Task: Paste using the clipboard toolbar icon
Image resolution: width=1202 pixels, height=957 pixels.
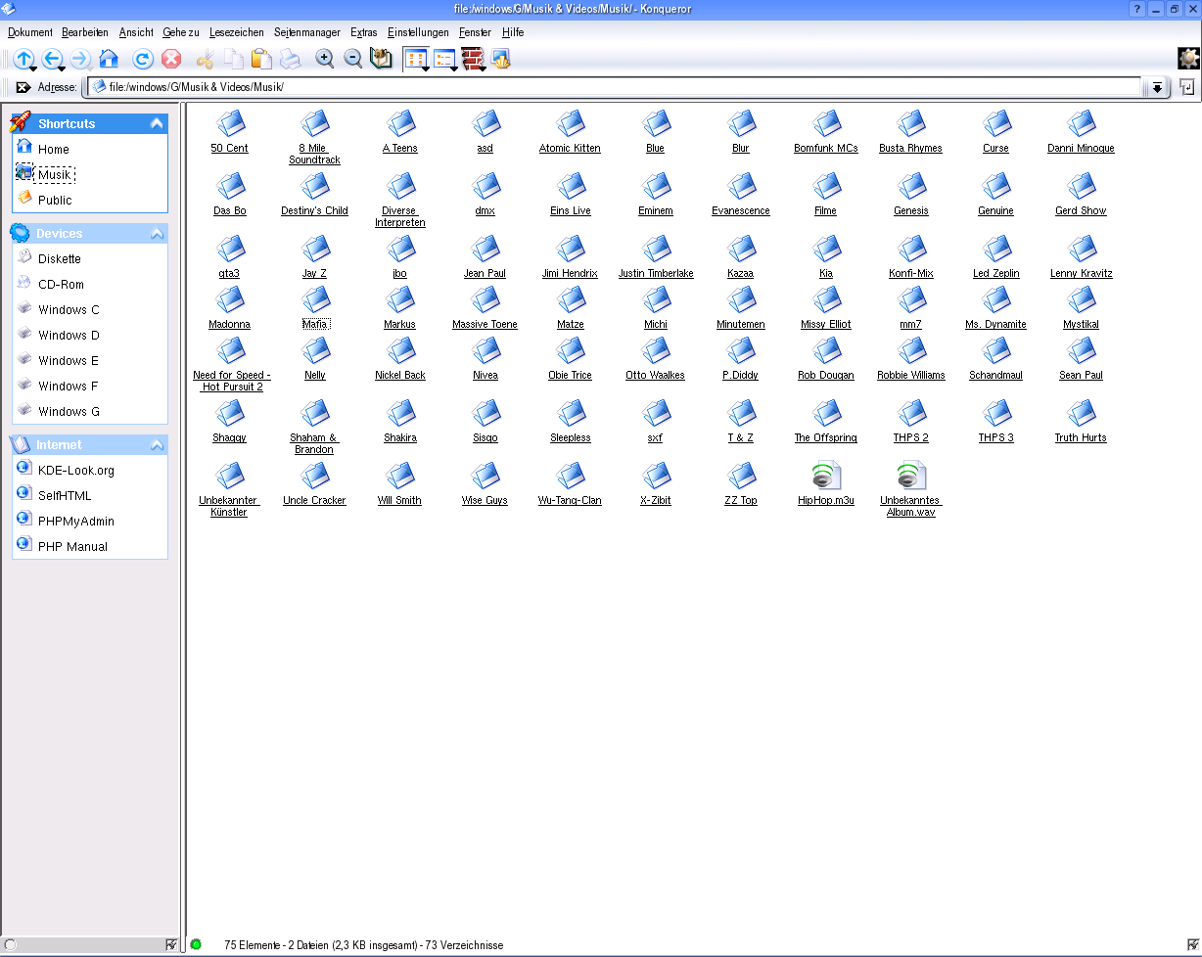Action: tap(261, 59)
